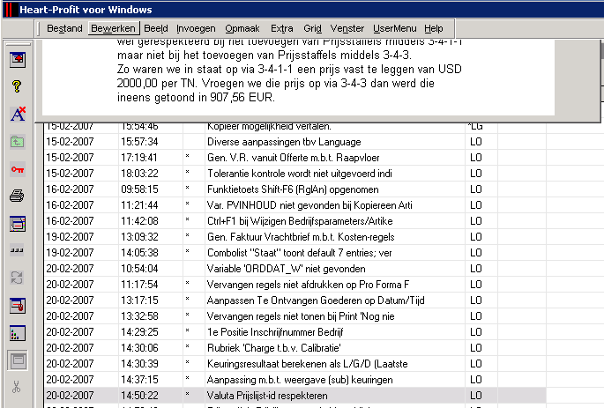Select highlighted row 'Valuta Prijslijst-id respekteren'

tap(295, 396)
